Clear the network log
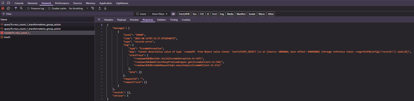This screenshot has width=414, height=101. 8,8
